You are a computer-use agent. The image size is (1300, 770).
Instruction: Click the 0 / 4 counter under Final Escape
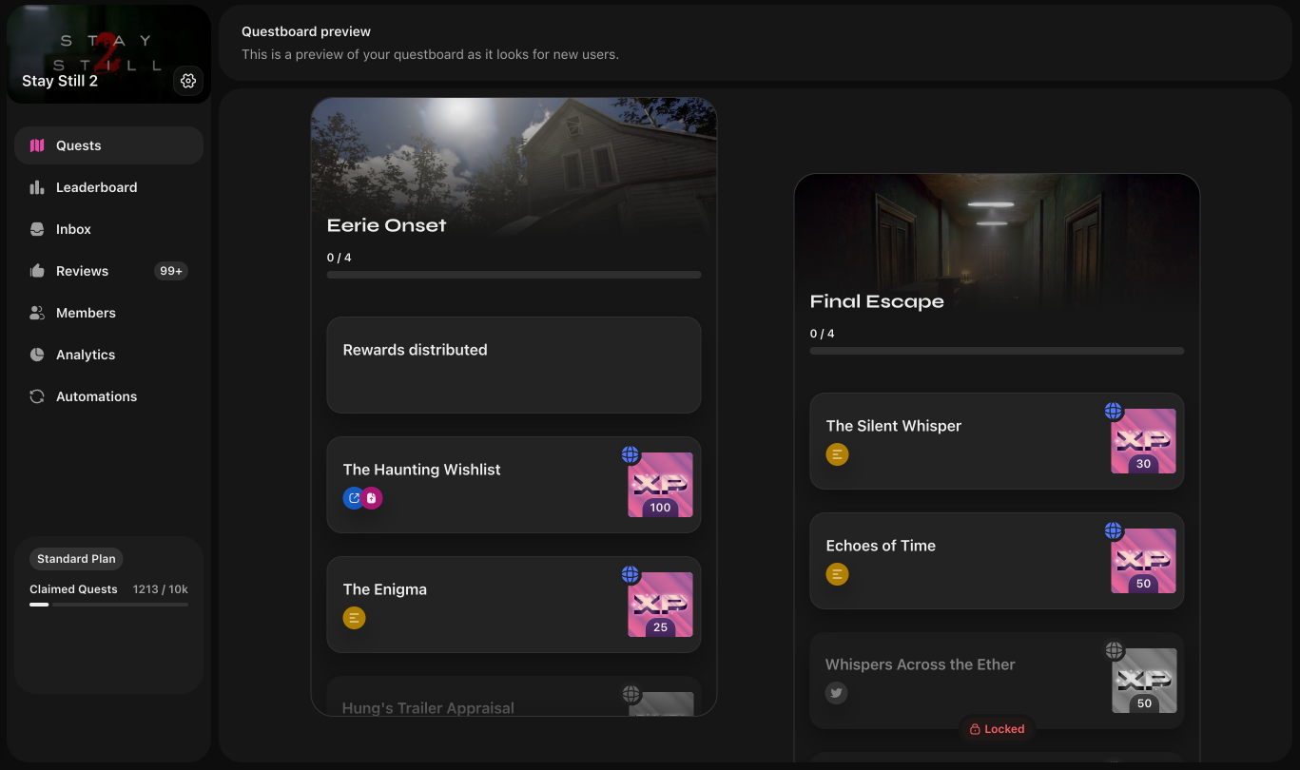[822, 334]
